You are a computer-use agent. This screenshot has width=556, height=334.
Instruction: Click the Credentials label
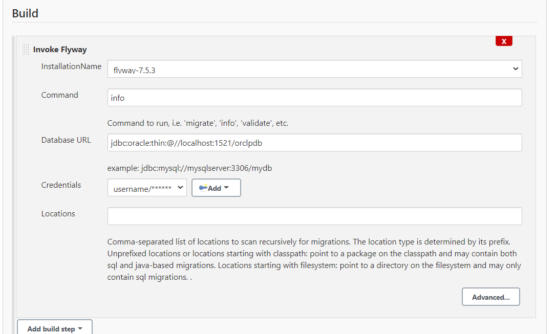[x=61, y=185]
